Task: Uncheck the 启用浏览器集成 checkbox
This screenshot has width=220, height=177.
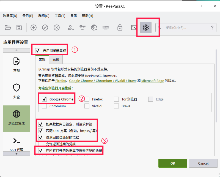Action: click(x=38, y=51)
